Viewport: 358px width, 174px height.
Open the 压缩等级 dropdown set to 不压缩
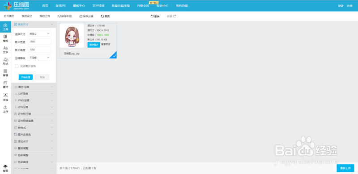39,58
